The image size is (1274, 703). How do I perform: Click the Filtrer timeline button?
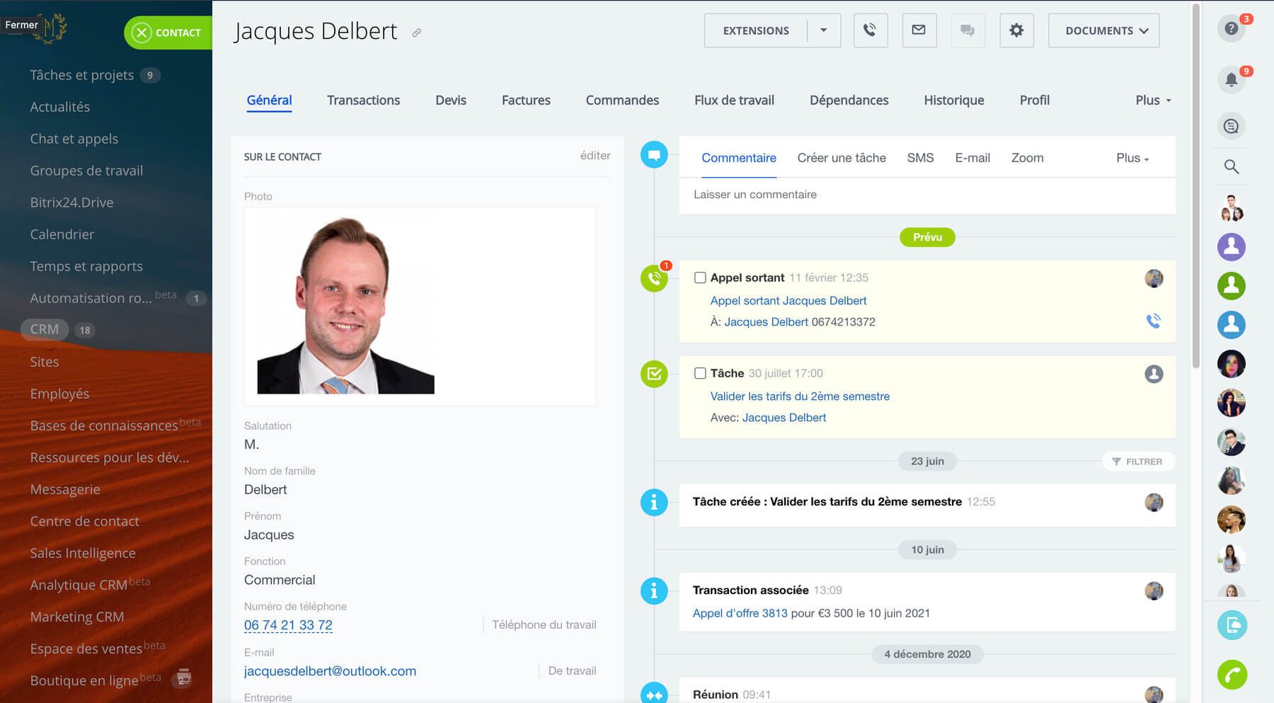click(1137, 462)
